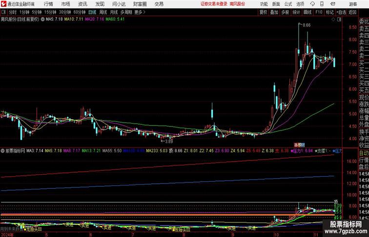The image size is (369, 237).
Task: Toggle the right panel layout icon atop chart
Action: (x=339, y=19)
